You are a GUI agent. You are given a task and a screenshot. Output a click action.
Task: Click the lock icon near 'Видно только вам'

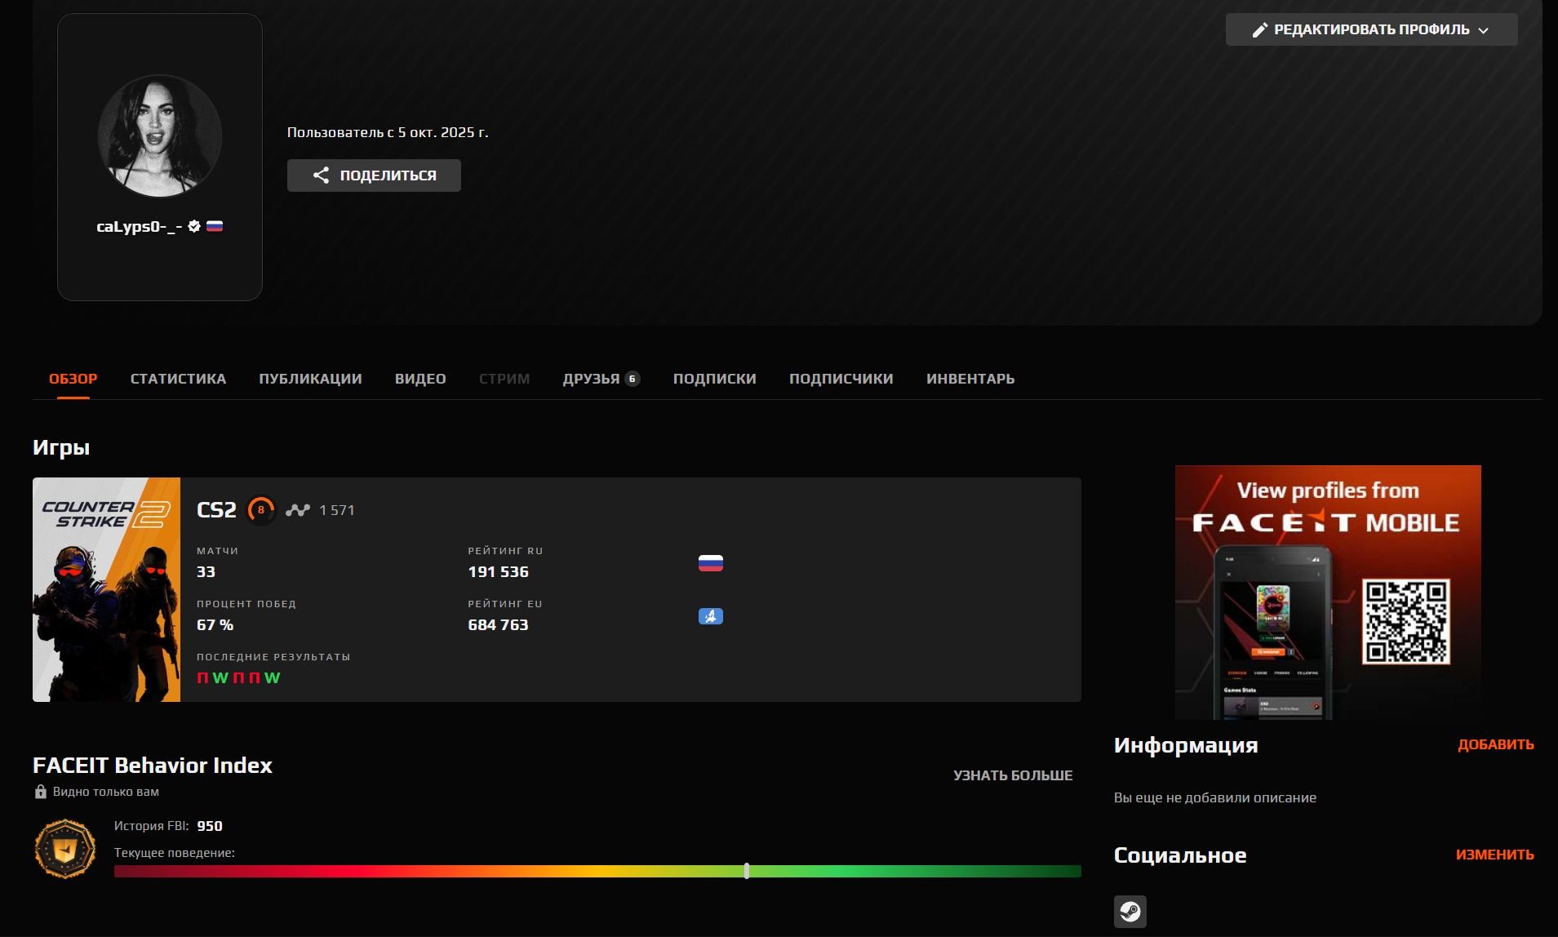[41, 792]
